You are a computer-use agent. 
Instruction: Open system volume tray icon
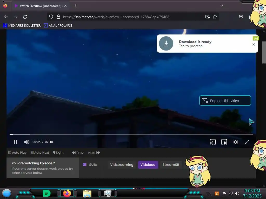[x=237, y=193]
